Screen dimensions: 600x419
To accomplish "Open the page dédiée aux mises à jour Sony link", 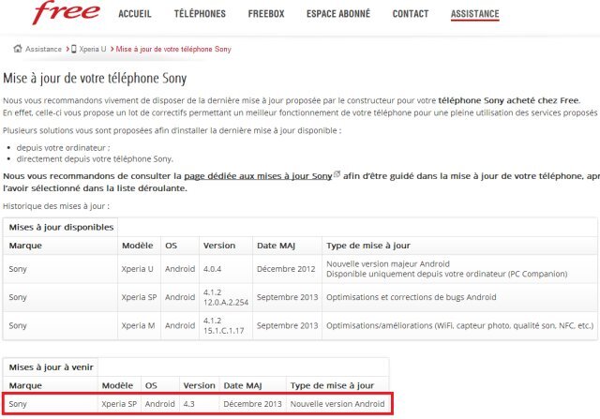I will [x=257, y=175].
